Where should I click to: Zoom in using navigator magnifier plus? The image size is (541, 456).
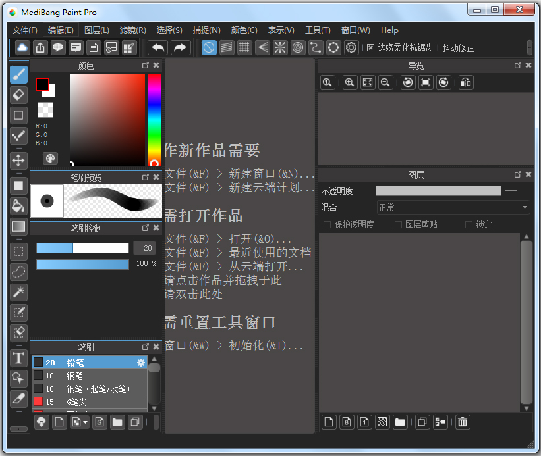coord(349,82)
